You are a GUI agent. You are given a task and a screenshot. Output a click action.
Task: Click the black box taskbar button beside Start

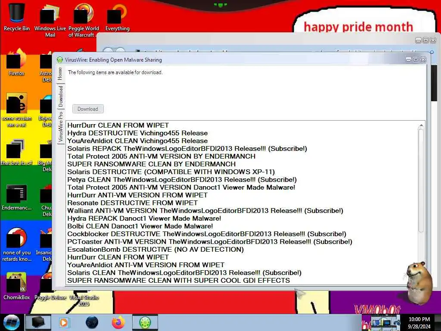pyautogui.click(x=38, y=322)
